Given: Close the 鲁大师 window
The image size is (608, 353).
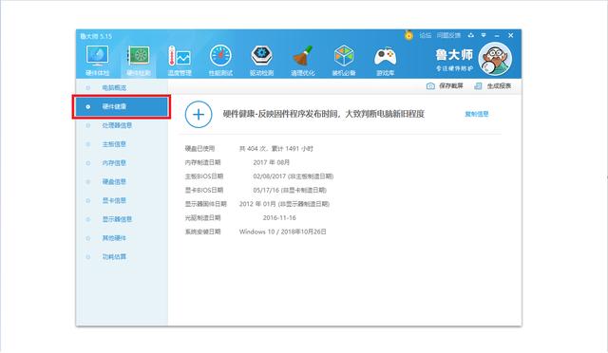Looking at the screenshot, I should pos(511,35).
